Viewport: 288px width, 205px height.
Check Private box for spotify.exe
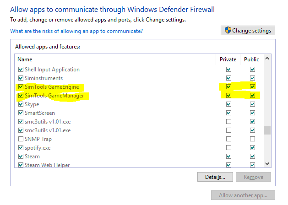228,147
